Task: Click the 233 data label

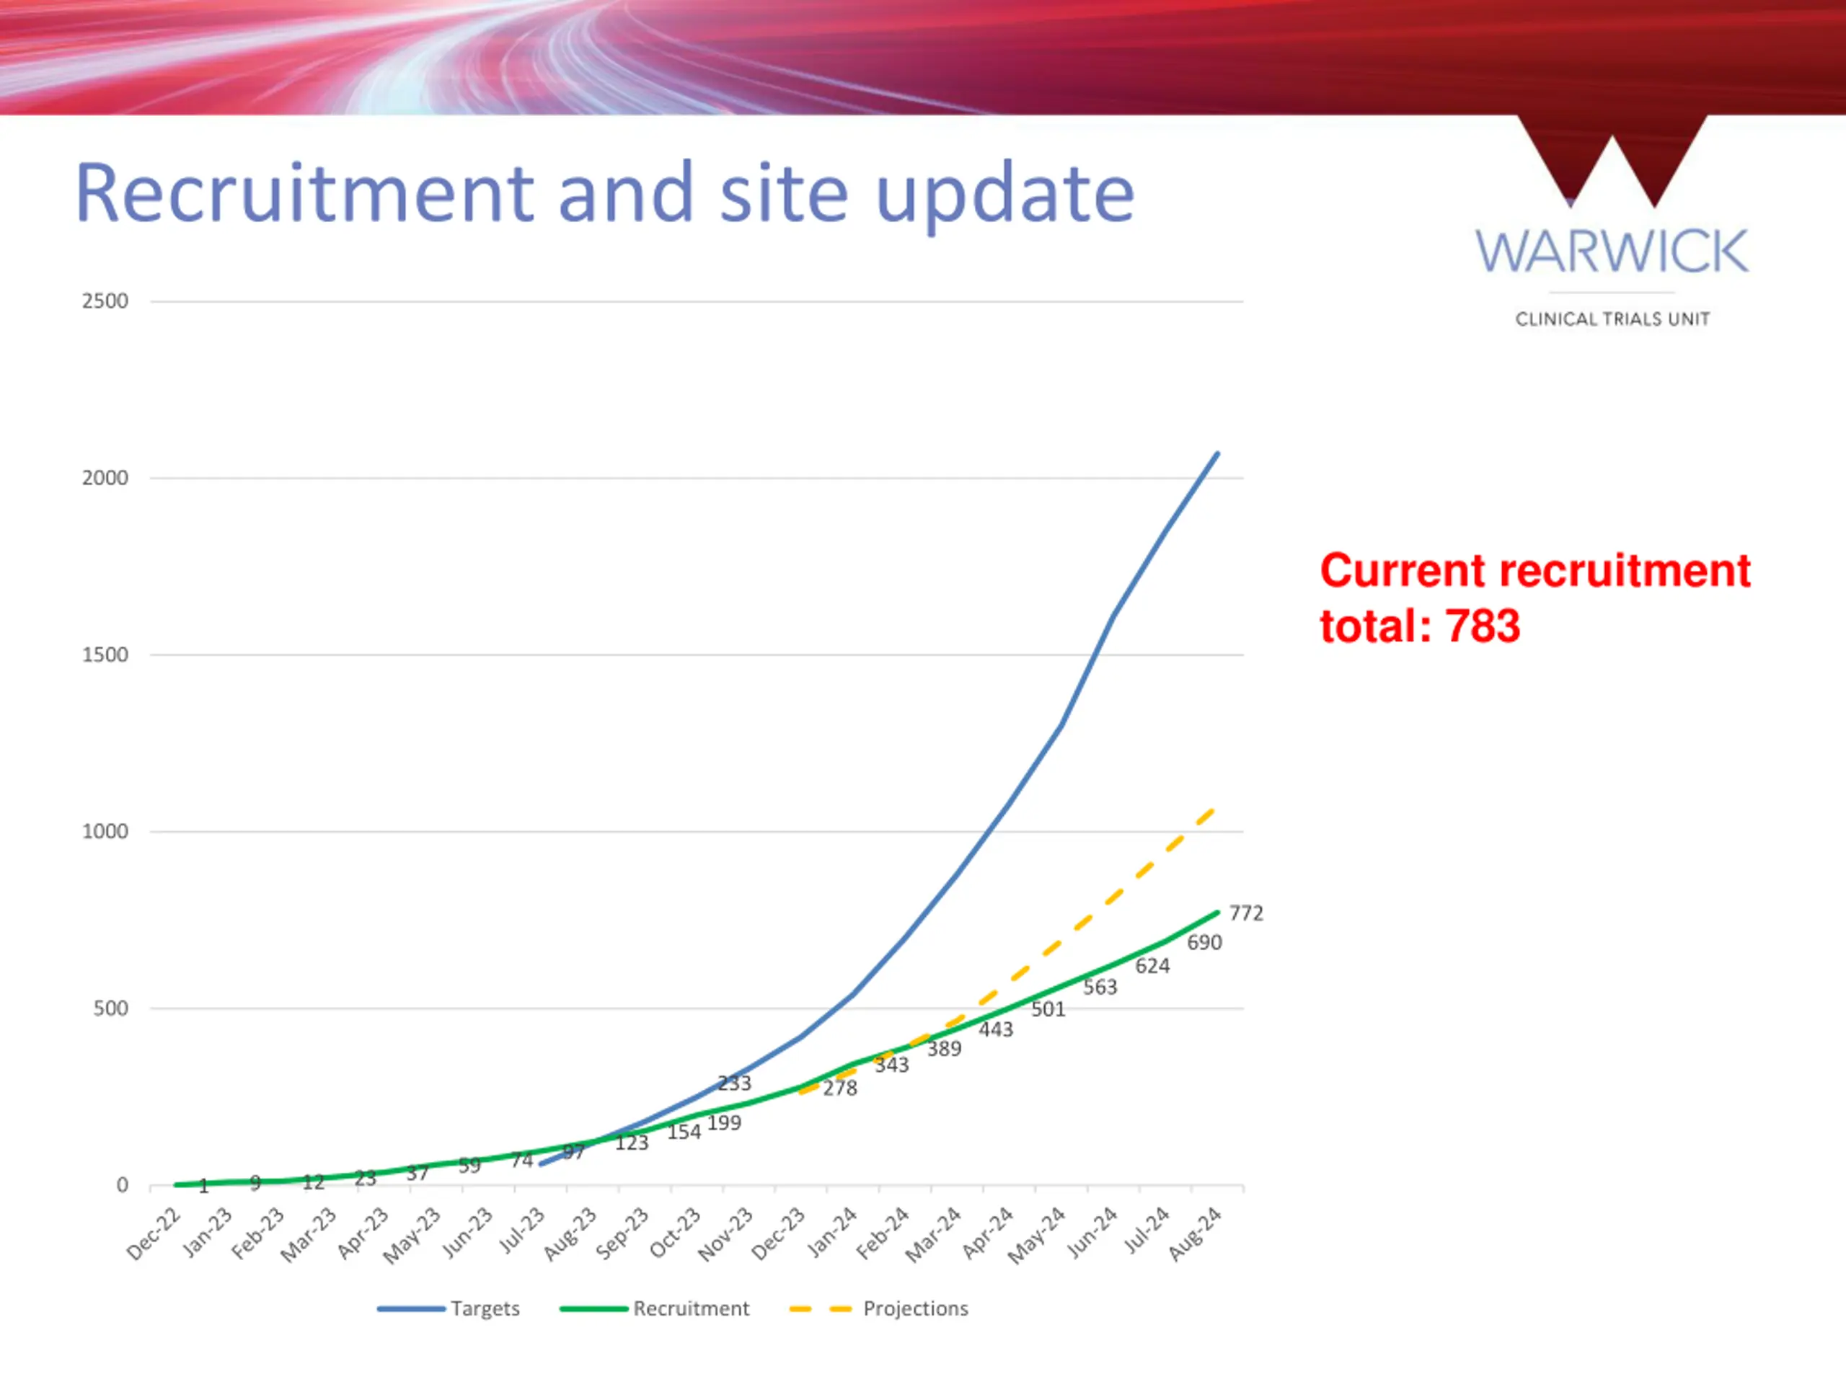Action: point(734,1083)
